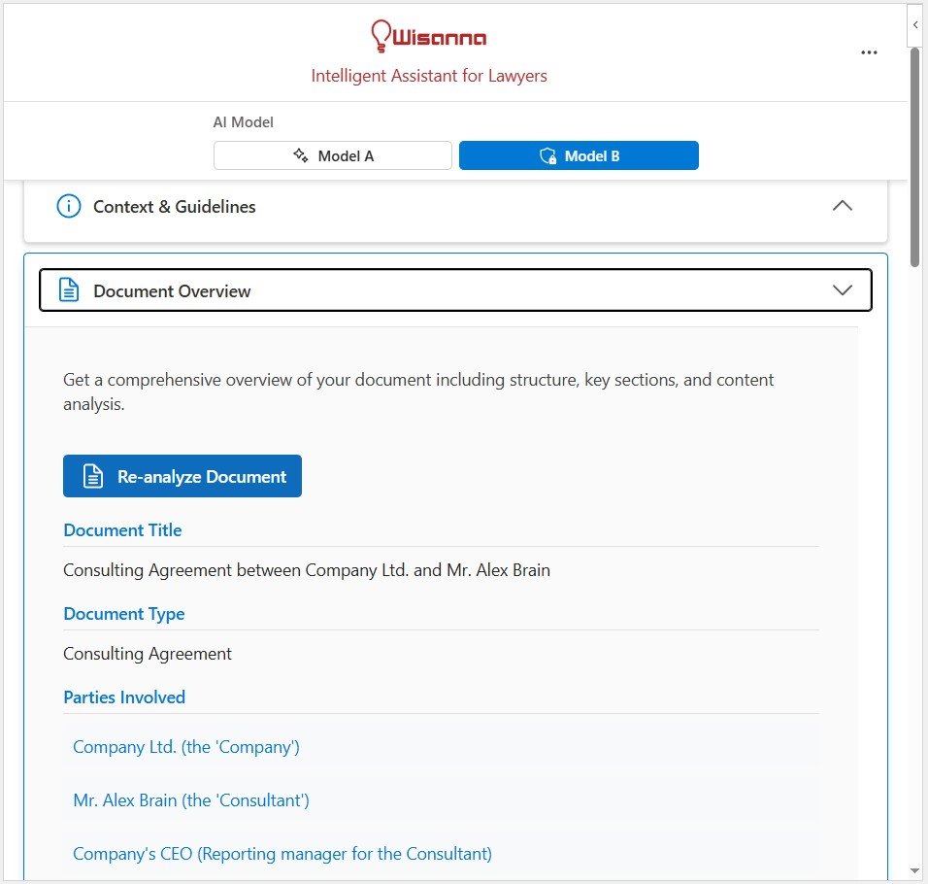Select the Model B option
The width and height of the screenshot is (928, 884).
tap(579, 155)
